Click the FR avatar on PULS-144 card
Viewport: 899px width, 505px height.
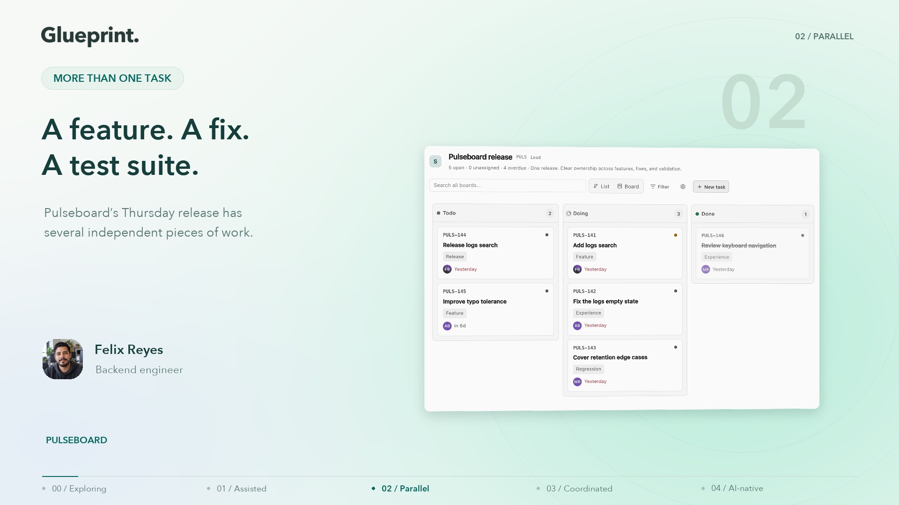click(x=447, y=269)
